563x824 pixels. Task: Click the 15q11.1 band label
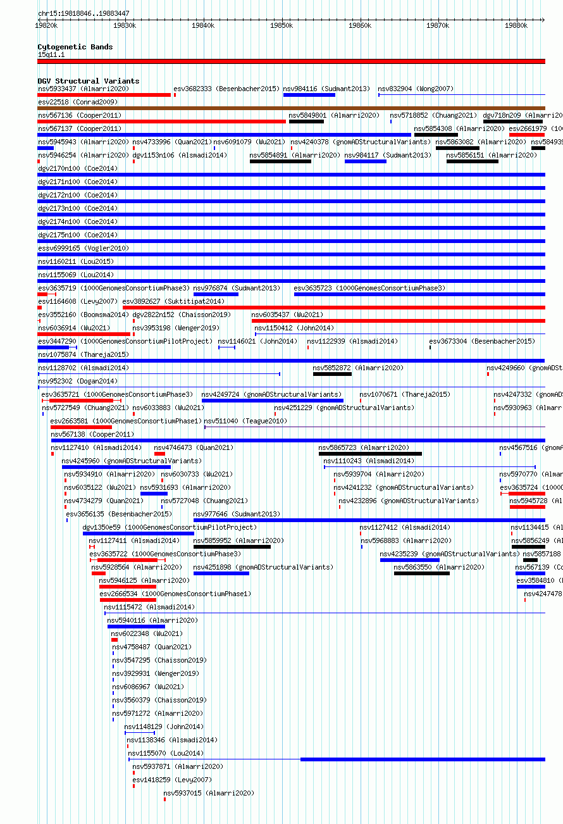(x=51, y=54)
